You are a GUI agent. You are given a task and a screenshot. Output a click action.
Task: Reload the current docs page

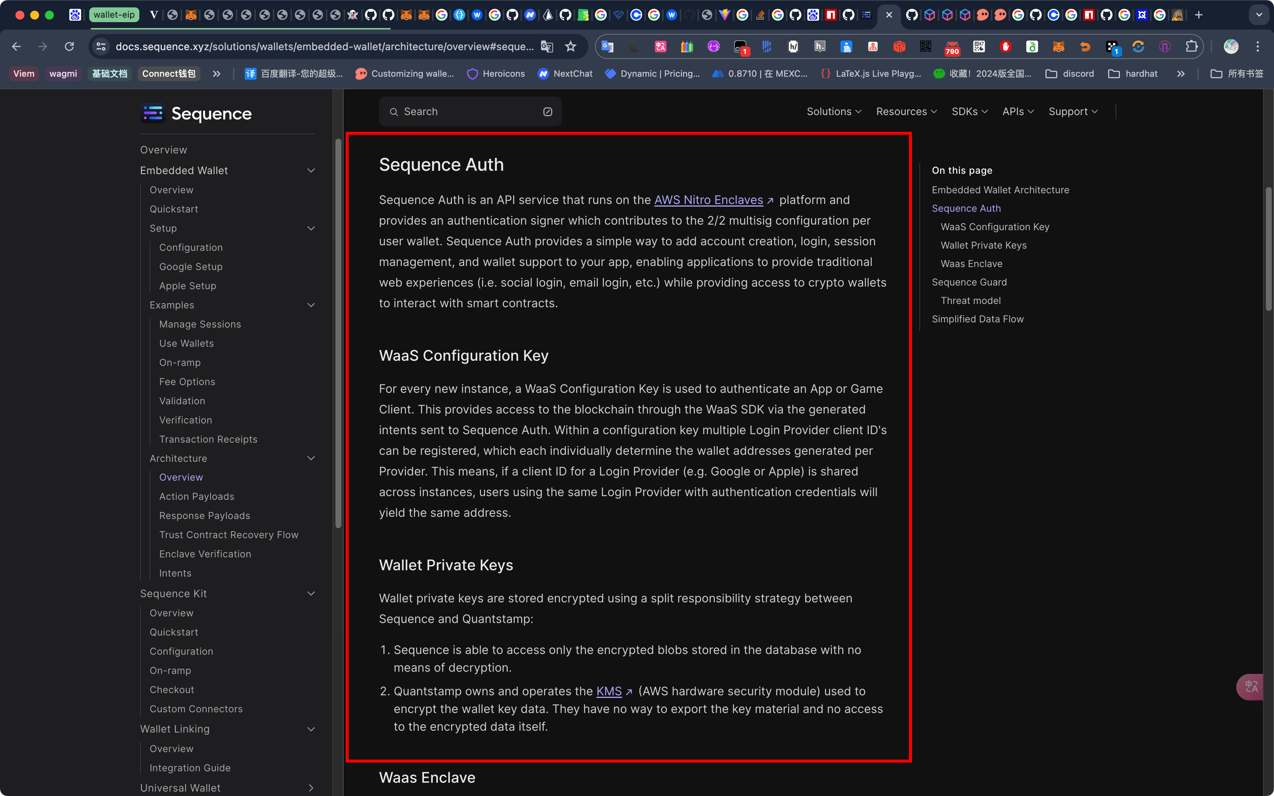[x=69, y=46]
